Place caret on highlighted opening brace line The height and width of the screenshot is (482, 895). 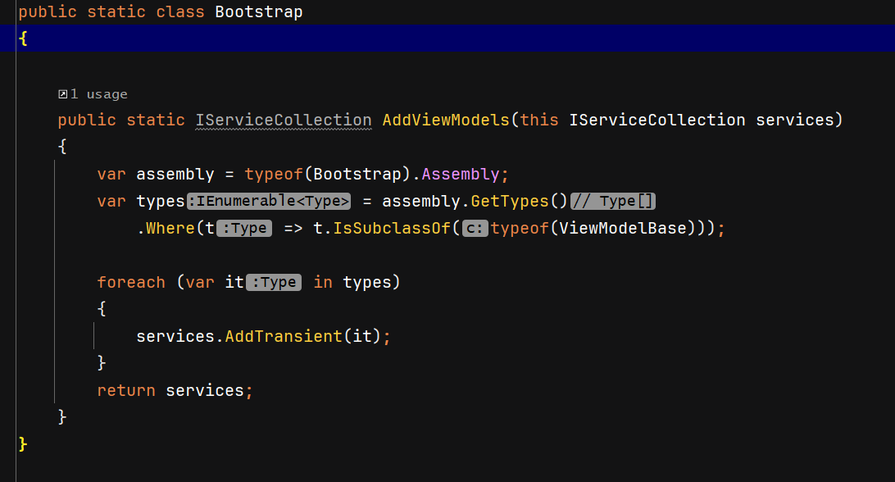click(447, 39)
